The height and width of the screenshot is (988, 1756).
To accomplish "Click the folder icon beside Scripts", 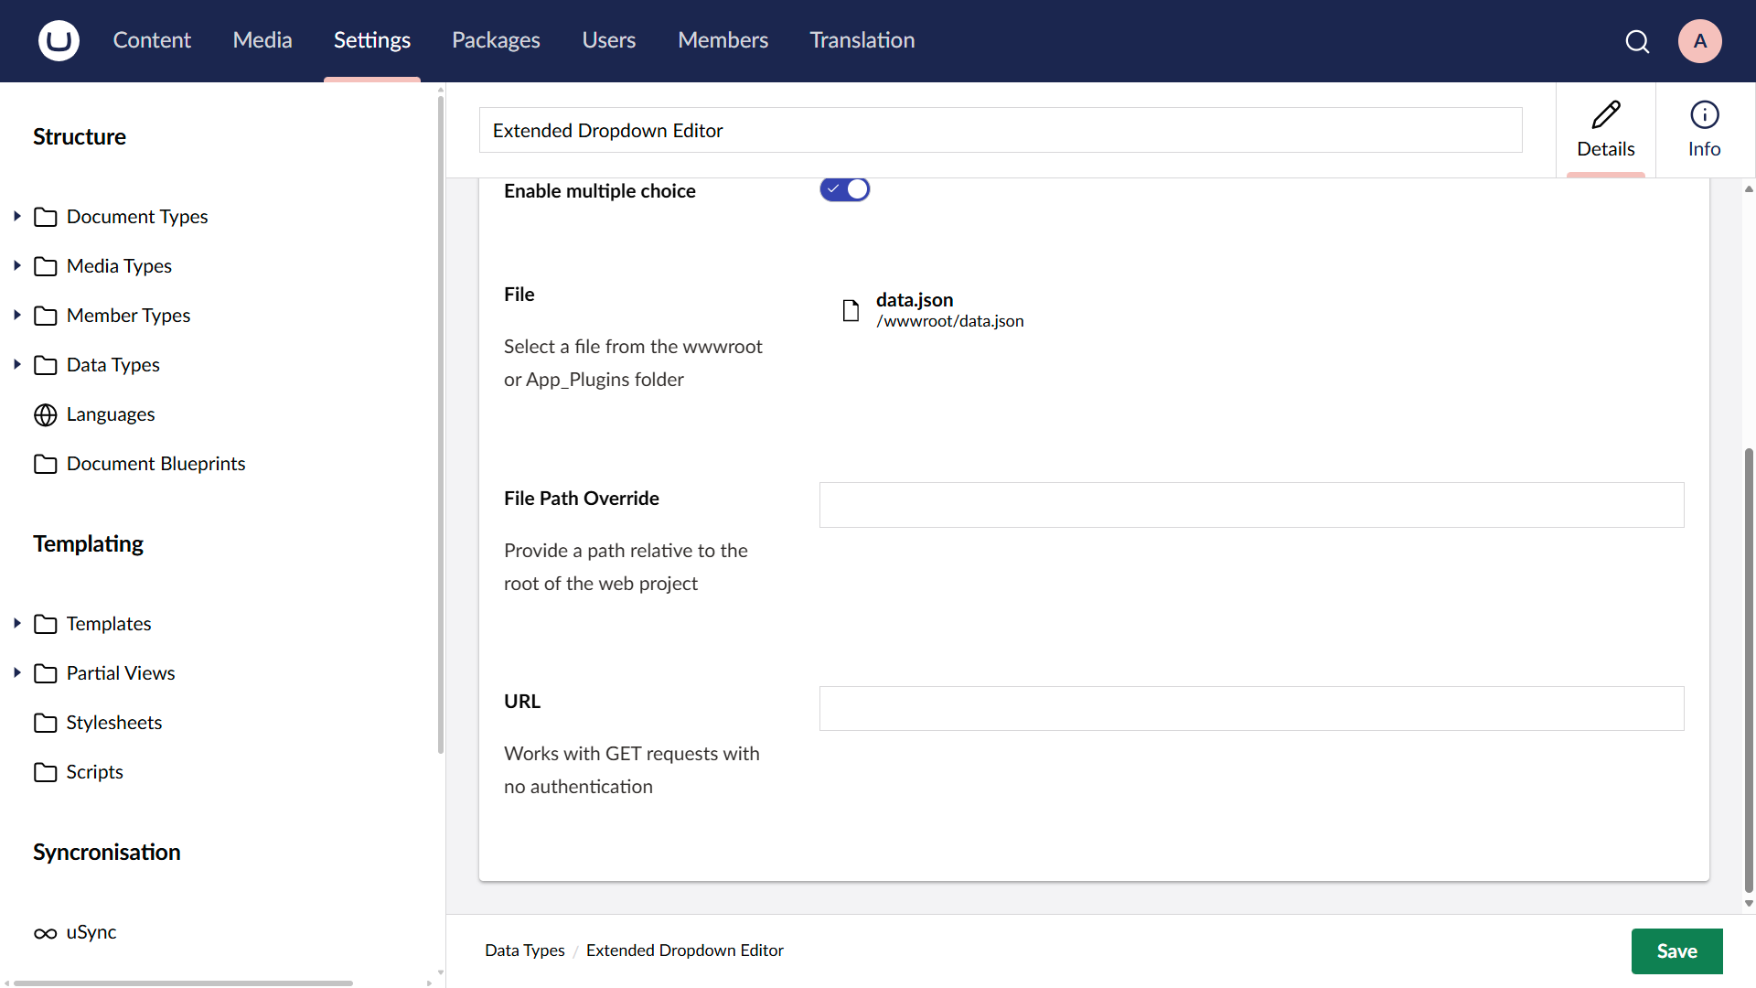I will tap(47, 772).
